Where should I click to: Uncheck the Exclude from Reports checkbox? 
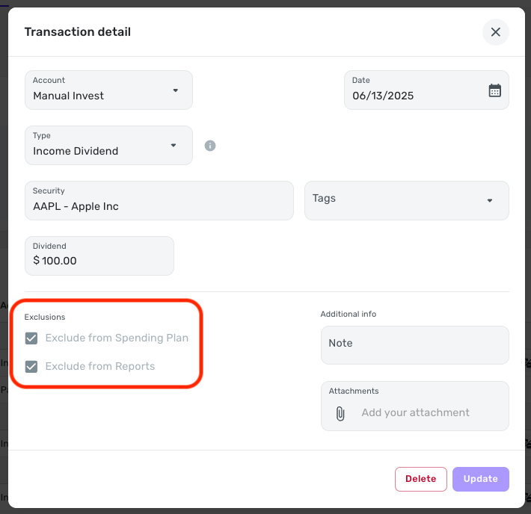[x=31, y=366]
